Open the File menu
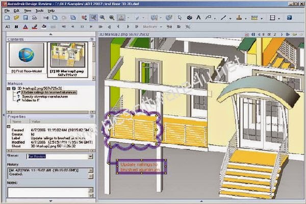This screenshot has width=306, height=204. point(7,11)
